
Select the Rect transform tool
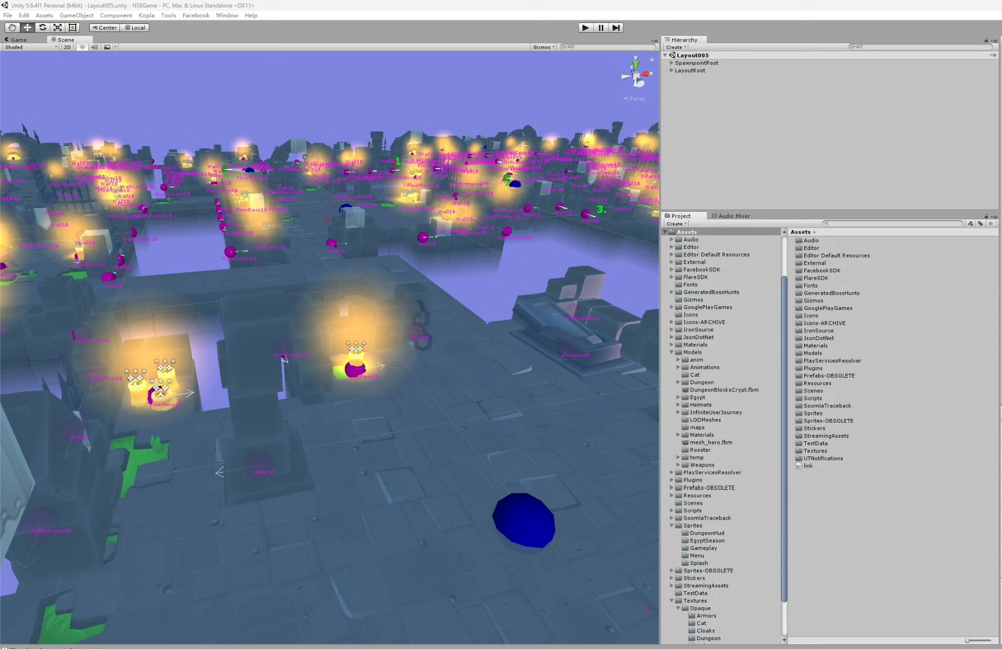click(73, 28)
